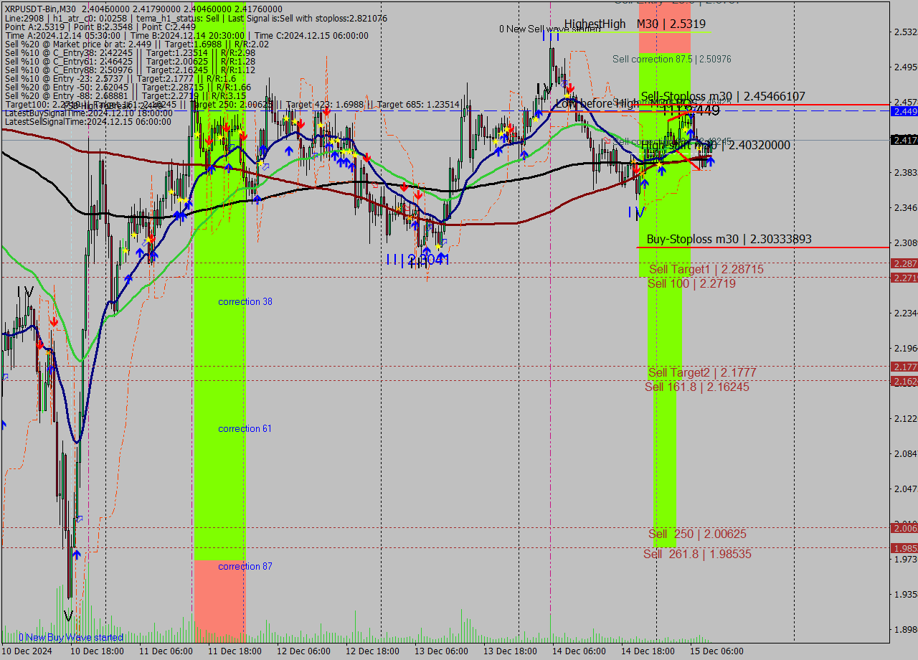The height and width of the screenshot is (660, 918).
Task: Click the 'correction 87' label
Action: tap(245, 567)
